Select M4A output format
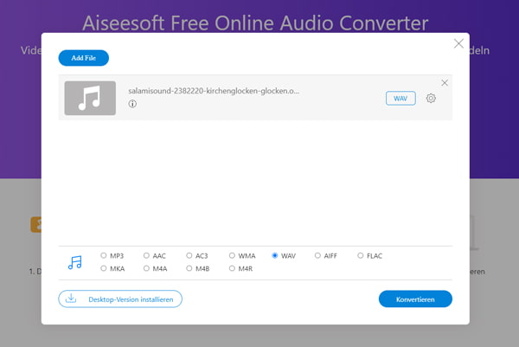Screen dimensions: 519x347 click(147, 269)
